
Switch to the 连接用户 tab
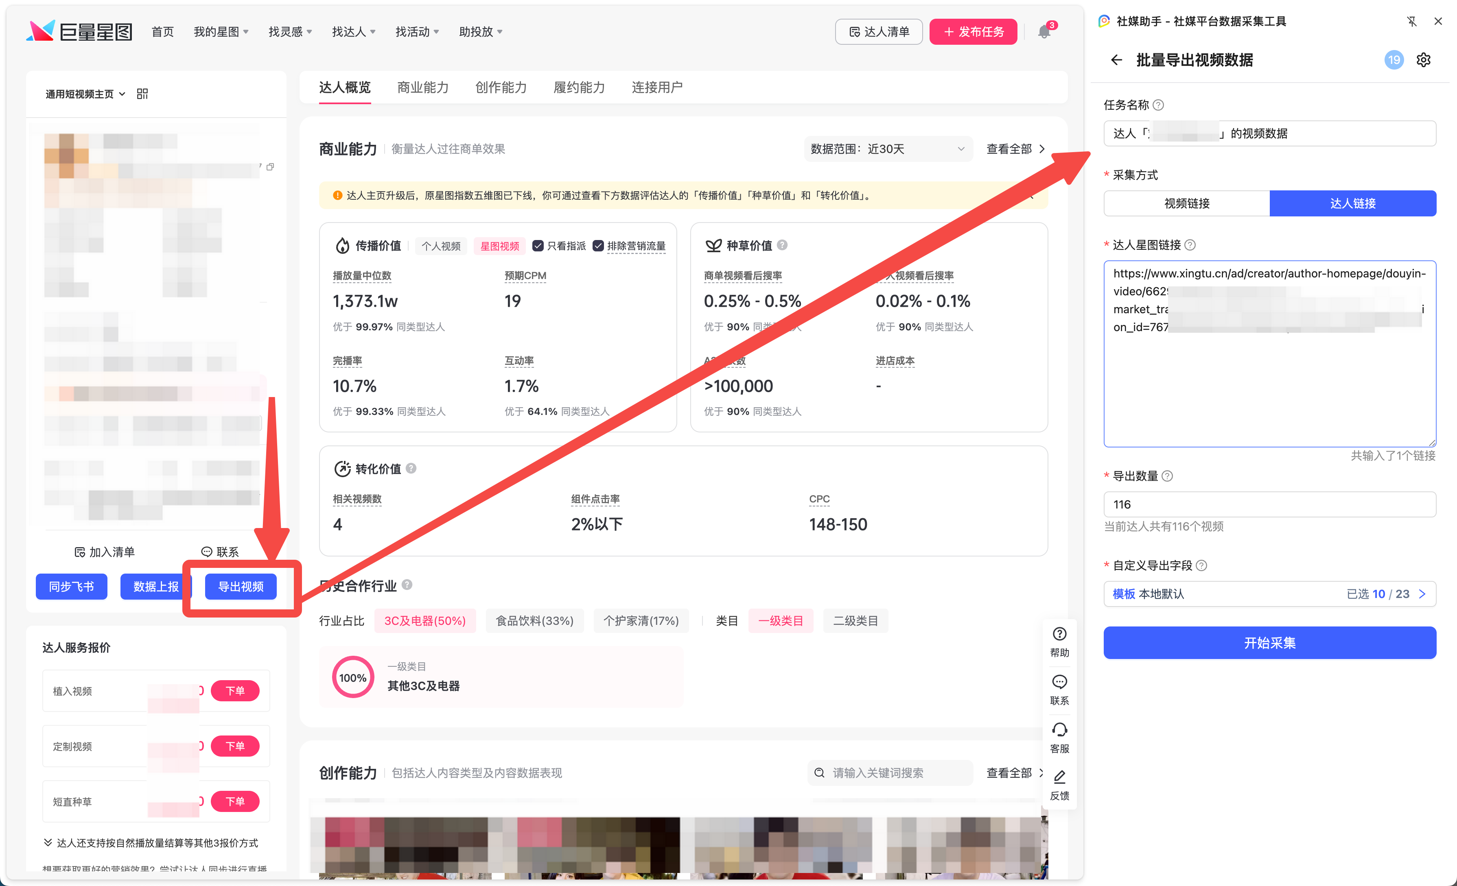[x=657, y=87]
